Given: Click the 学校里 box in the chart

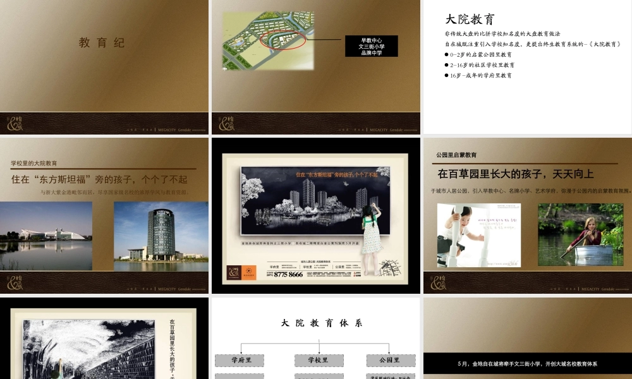Looking at the screenshot, I should click(319, 361).
